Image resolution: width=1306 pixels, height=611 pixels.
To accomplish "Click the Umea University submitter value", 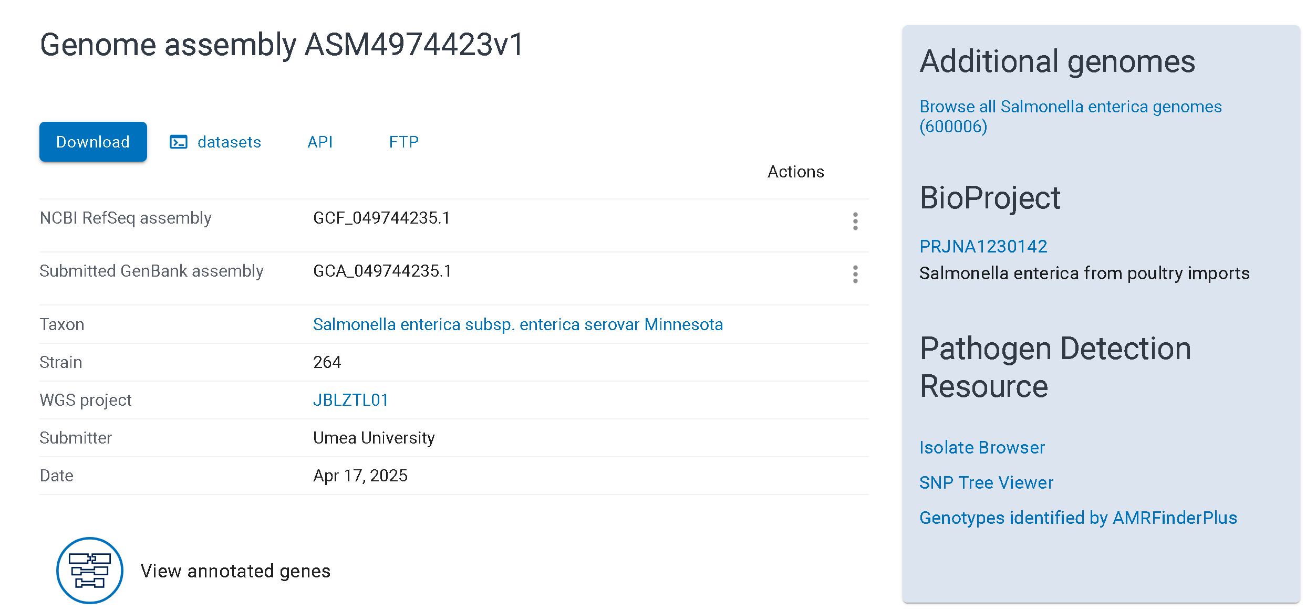I will point(374,438).
